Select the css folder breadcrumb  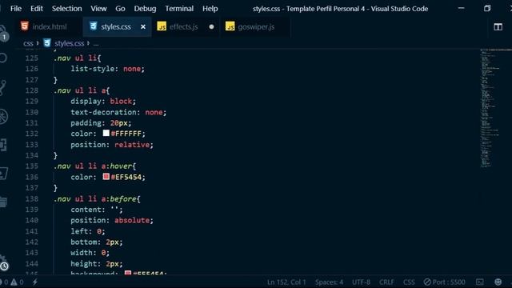(x=28, y=43)
